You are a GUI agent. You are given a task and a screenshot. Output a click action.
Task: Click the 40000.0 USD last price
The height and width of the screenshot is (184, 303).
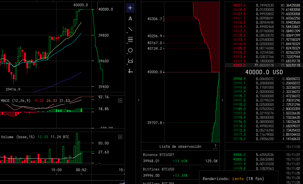tap(264, 72)
